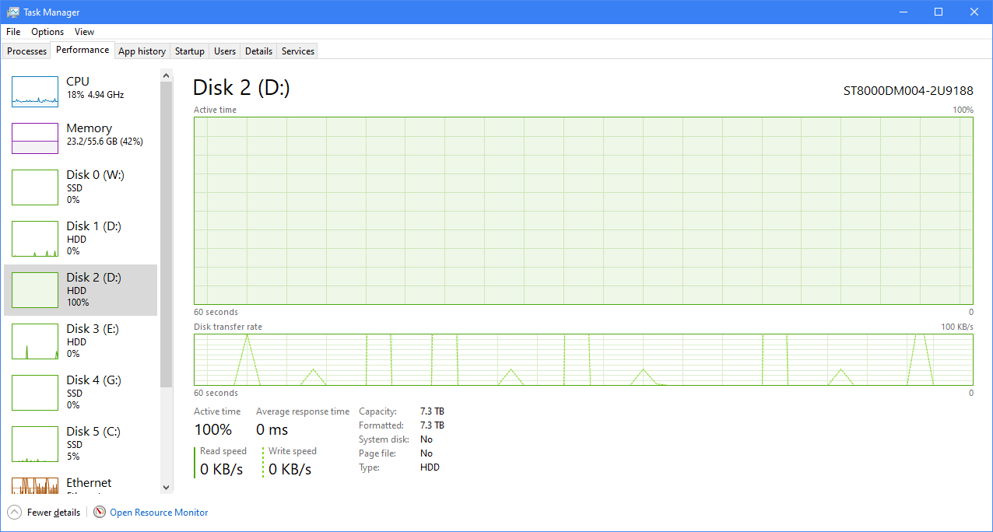The image size is (993, 532).
Task: Click the Active time 100% value
Action: 213,429
